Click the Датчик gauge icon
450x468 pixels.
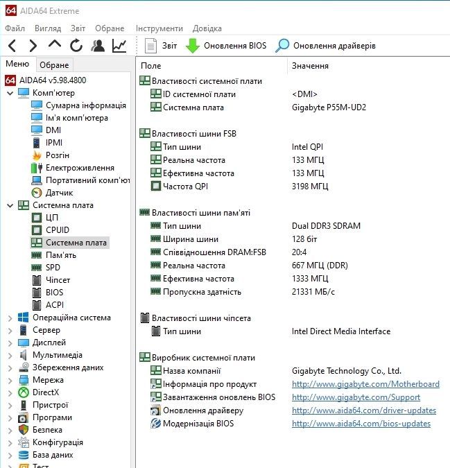coord(37,193)
